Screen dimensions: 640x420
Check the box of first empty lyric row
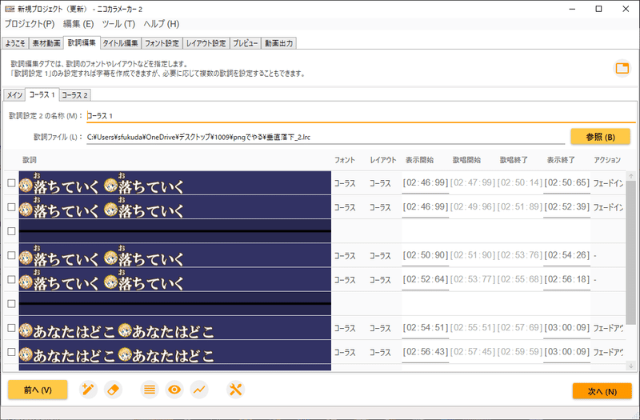coord(11,231)
